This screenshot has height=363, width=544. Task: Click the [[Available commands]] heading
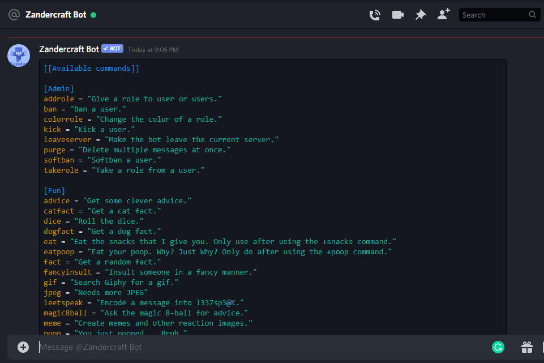click(92, 69)
